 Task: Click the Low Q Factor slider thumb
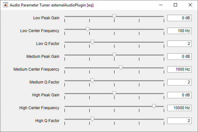(92, 42)
